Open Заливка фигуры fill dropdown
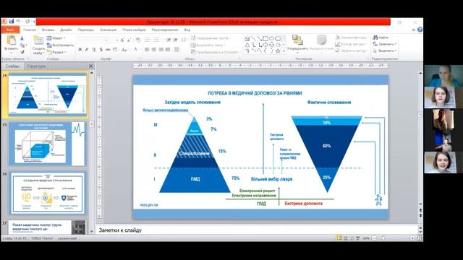 coord(352,38)
